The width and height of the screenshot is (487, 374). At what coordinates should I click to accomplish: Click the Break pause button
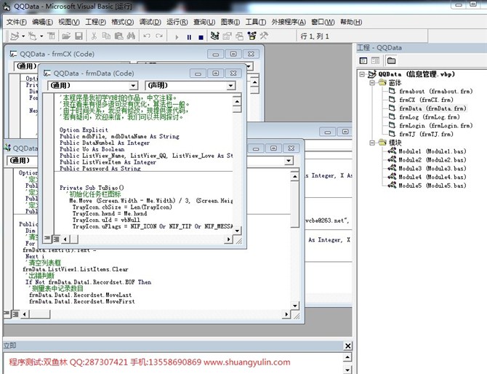(189, 37)
